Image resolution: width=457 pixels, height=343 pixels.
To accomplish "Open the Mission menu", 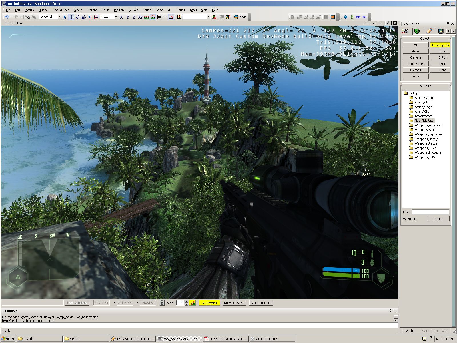I will click(x=119, y=10).
